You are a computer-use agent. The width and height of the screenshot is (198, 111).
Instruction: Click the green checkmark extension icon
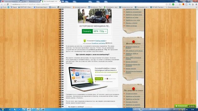(x=173, y=4)
